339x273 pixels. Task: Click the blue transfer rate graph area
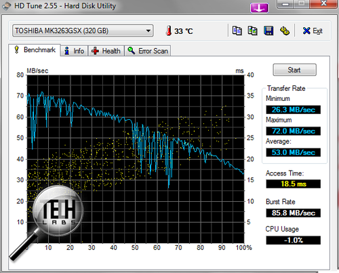coord(136,159)
